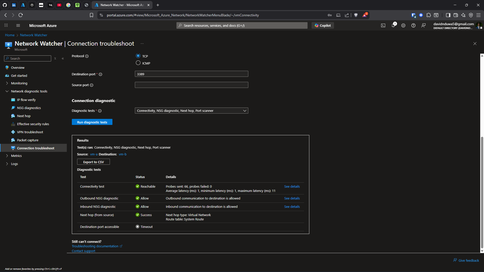Go to Home breadcrumb
This screenshot has width=484, height=272.
(x=10, y=35)
